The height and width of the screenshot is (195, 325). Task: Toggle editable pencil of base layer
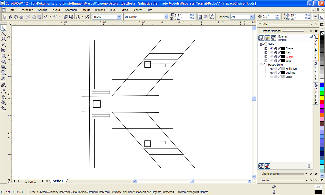[279, 61]
